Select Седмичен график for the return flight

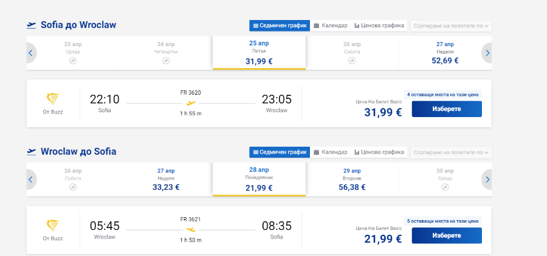pos(280,152)
